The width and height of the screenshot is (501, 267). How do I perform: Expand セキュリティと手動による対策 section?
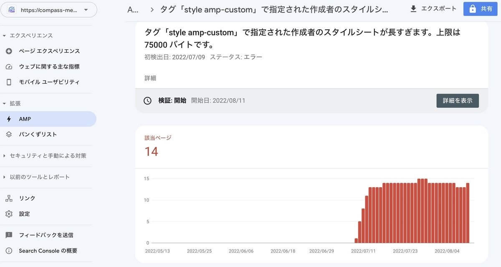tap(44, 156)
